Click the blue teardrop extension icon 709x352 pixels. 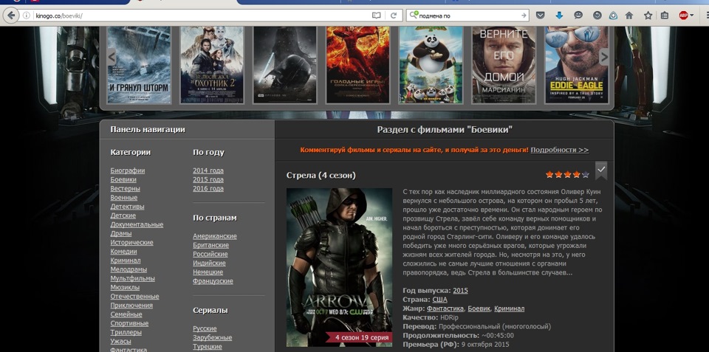pos(613,15)
